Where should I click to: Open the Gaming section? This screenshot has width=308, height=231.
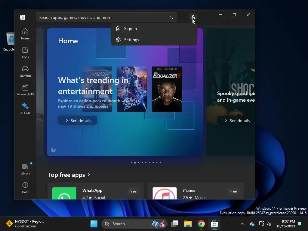click(x=25, y=71)
